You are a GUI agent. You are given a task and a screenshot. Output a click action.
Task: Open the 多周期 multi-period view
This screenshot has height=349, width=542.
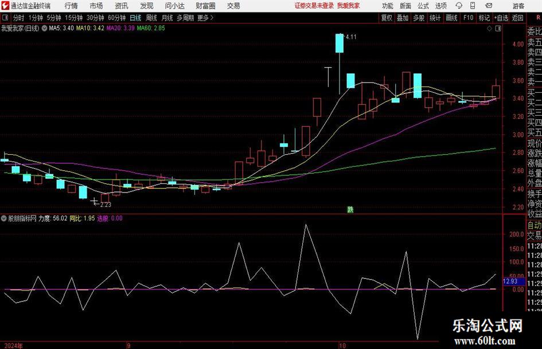click(x=185, y=18)
